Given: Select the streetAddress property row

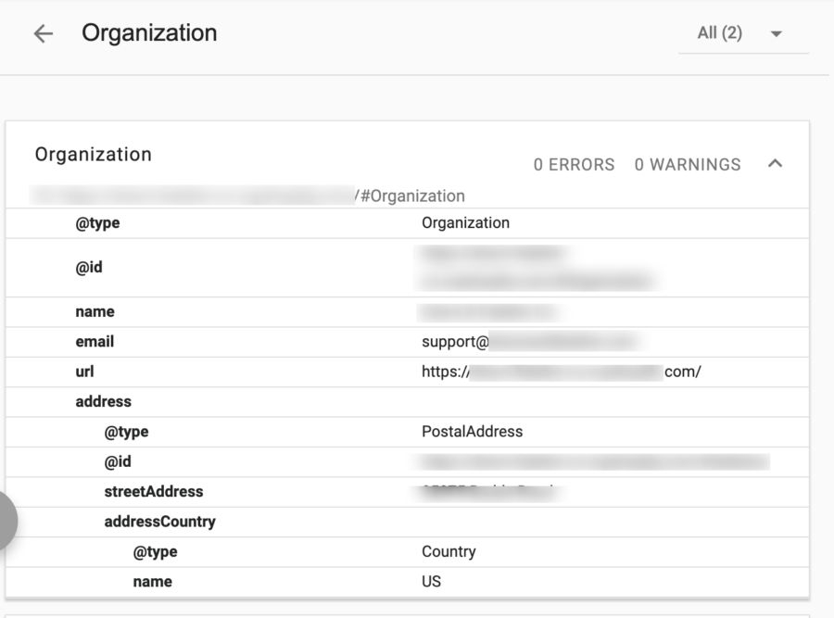Looking at the screenshot, I should (x=153, y=491).
